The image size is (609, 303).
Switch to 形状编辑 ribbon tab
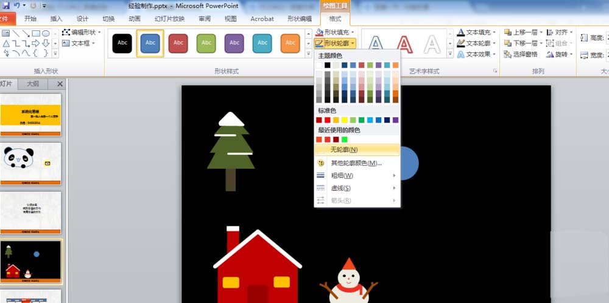300,19
